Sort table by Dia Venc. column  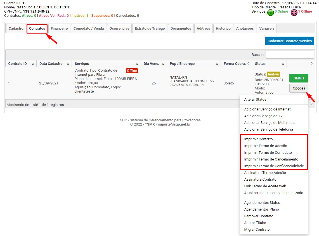pyautogui.click(x=163, y=64)
